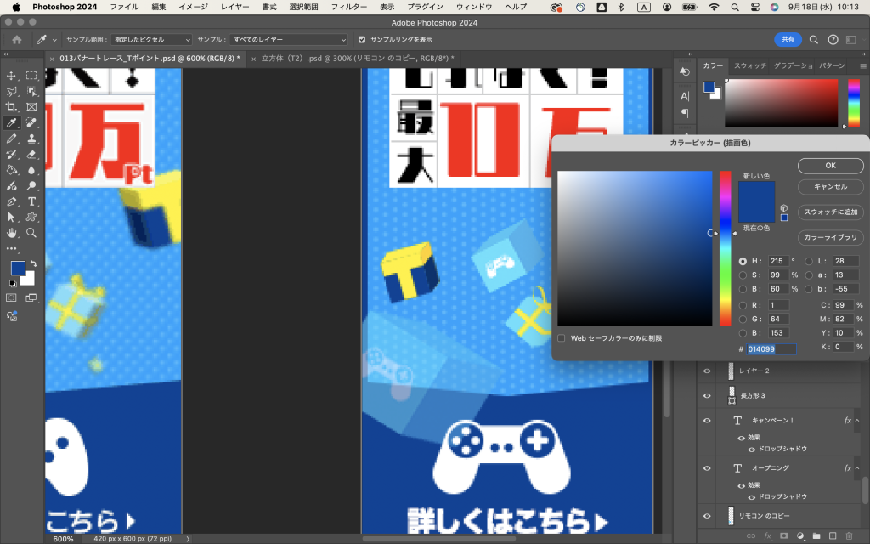The width and height of the screenshot is (870, 544).
Task: Open the サンプル範囲 dropdown
Action: click(x=151, y=40)
